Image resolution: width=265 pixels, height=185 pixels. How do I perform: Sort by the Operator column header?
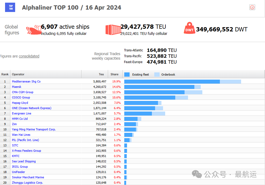pos(46,74)
